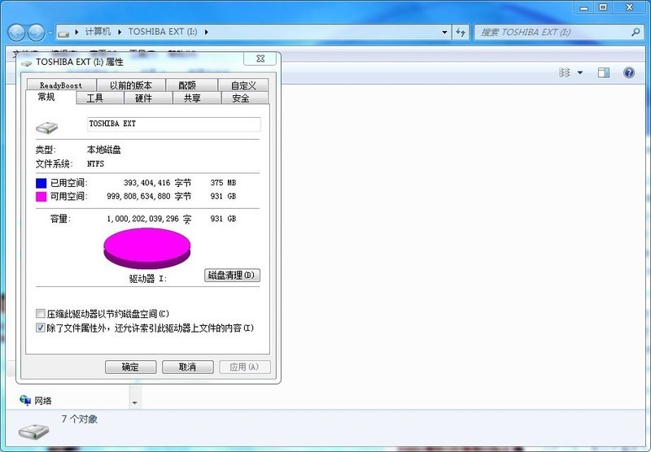This screenshot has height=452, width=651.
Task: Click the 驱动器 I: label
Action: pyautogui.click(x=148, y=279)
